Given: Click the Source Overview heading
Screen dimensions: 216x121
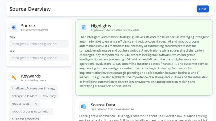Looking at the screenshot, I should coord(30,9).
